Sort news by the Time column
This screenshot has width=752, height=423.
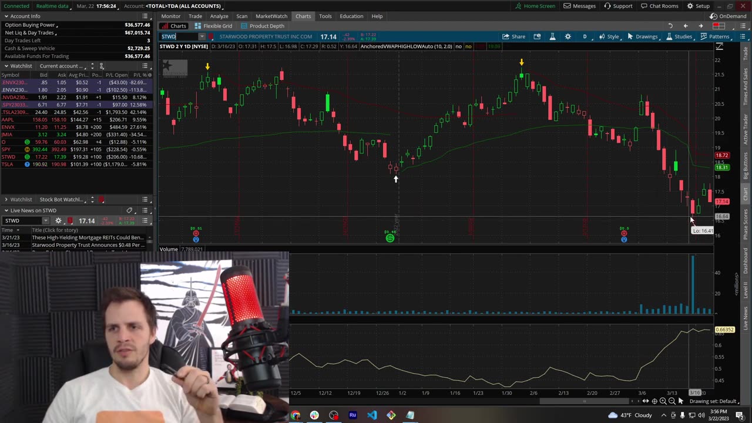pos(15,230)
